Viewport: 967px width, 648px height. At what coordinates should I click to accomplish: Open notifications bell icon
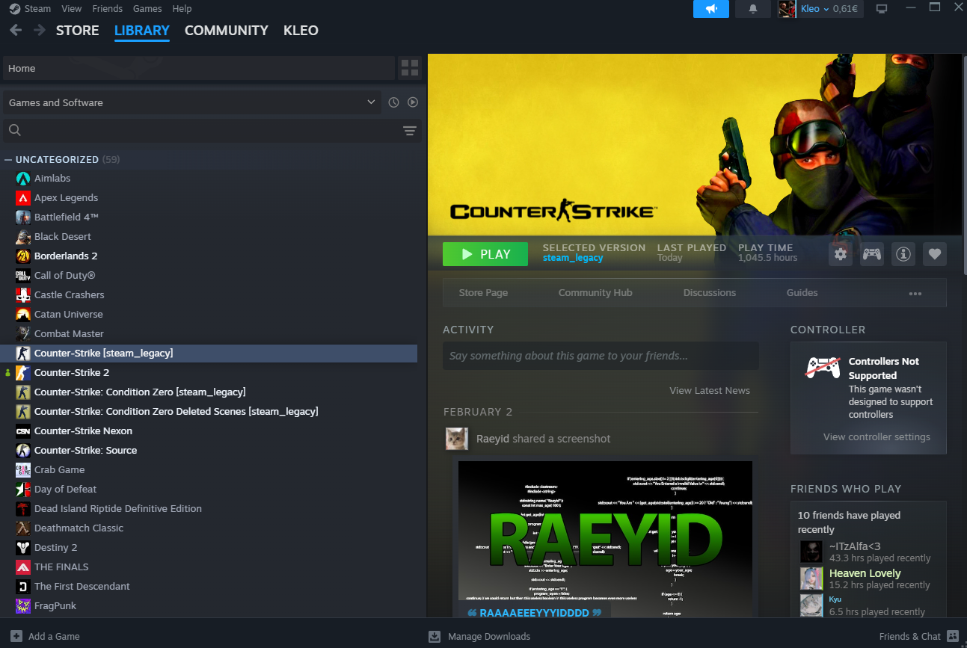tap(752, 9)
